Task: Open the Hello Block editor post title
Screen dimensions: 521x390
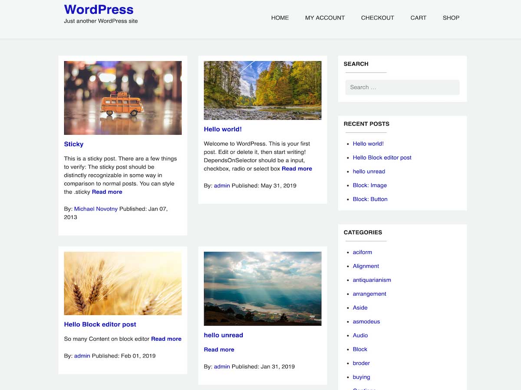Action: pos(100,324)
